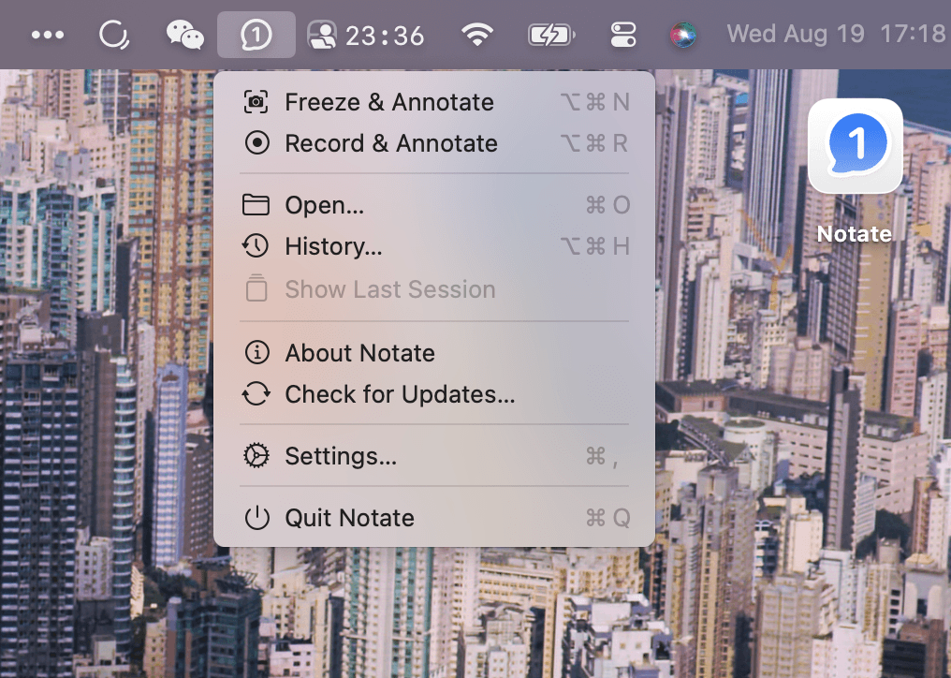The height and width of the screenshot is (678, 951).
Task: Open the Wi-Fi menu bar icon
Action: pyautogui.click(x=476, y=35)
